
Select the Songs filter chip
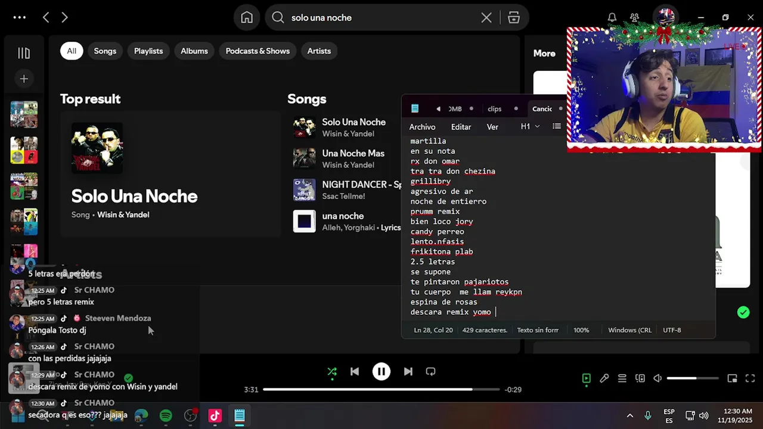pyautogui.click(x=105, y=51)
